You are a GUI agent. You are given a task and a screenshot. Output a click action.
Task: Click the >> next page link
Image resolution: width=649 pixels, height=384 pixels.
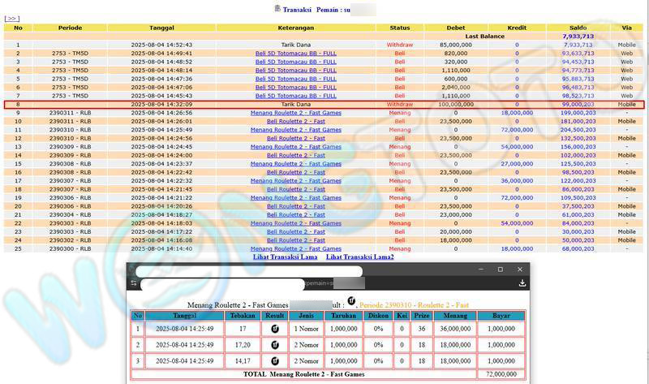pos(11,19)
